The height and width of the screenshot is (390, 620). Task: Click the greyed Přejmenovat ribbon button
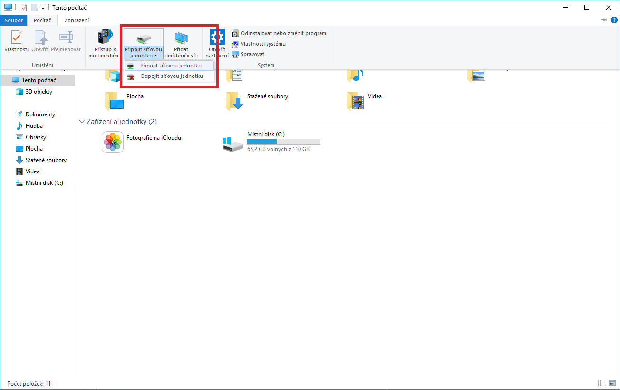click(66, 42)
